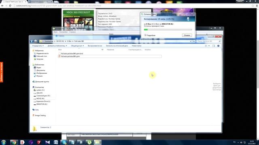Open the "Настройки" menu in uTorrent
Image resolution: width=259 pixels, height=145 pixels.
63,32
